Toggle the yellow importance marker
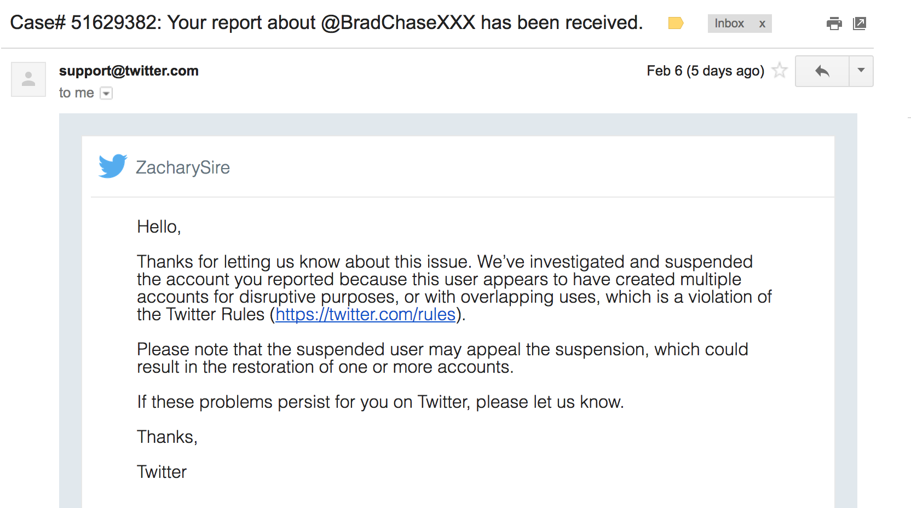Screen dimensions: 911x508 676,23
